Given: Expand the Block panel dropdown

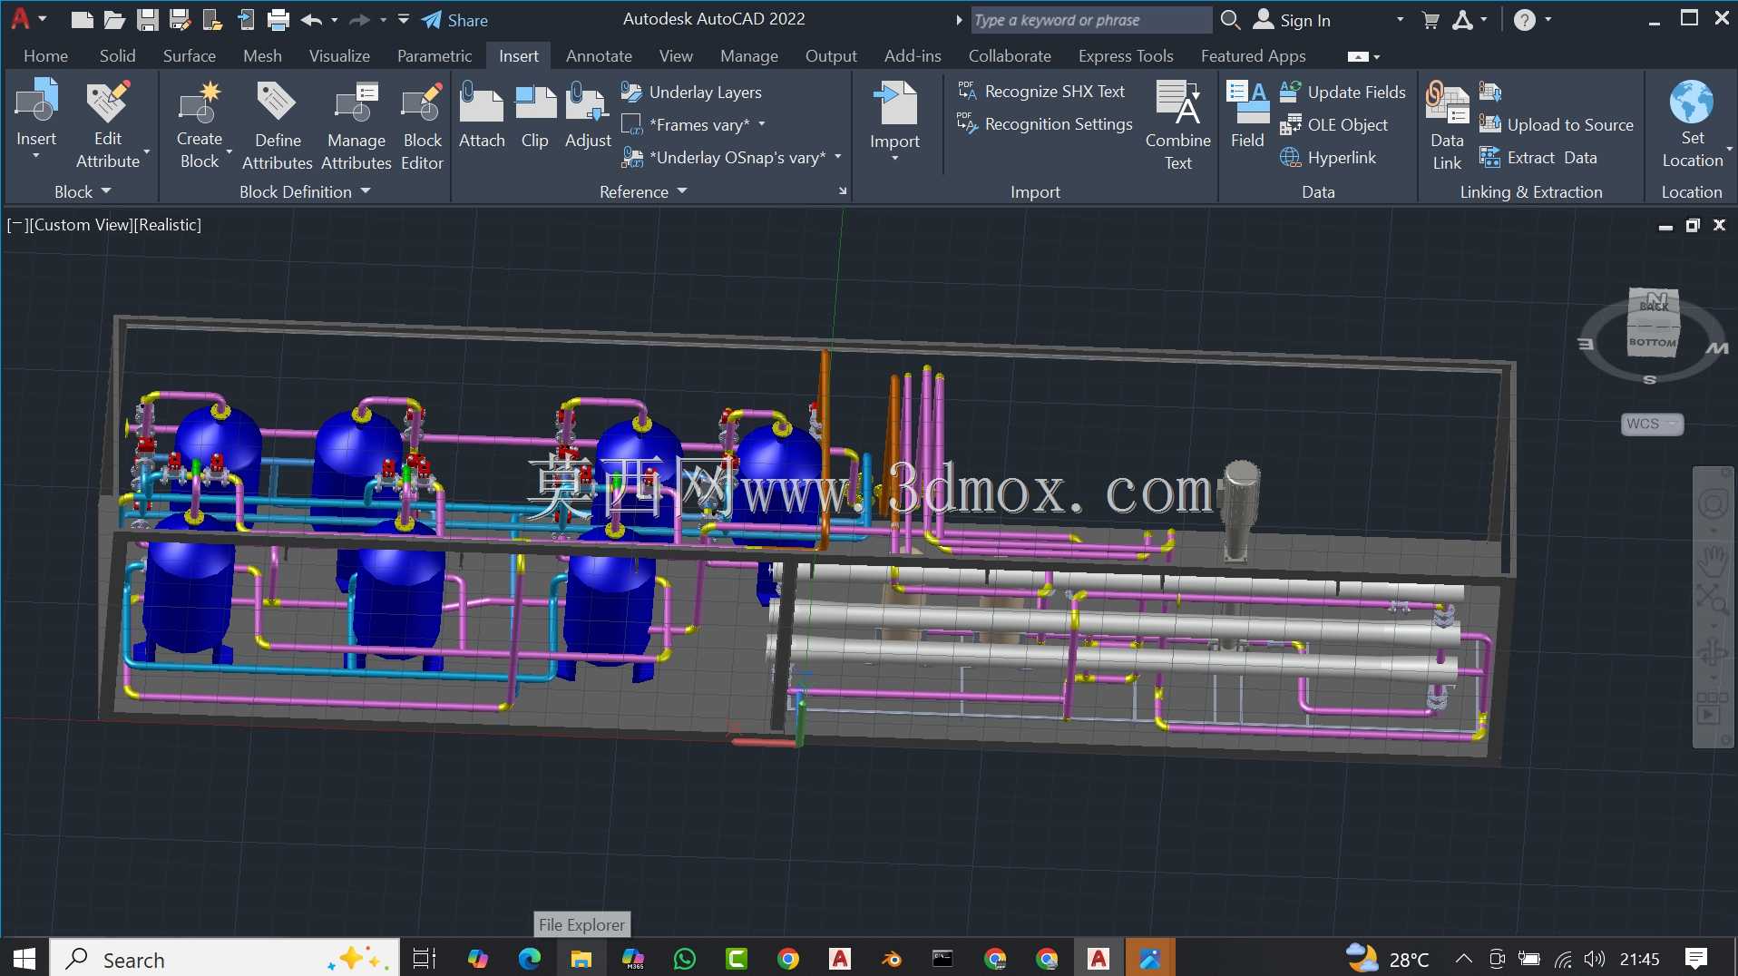Looking at the screenshot, I should [x=83, y=191].
